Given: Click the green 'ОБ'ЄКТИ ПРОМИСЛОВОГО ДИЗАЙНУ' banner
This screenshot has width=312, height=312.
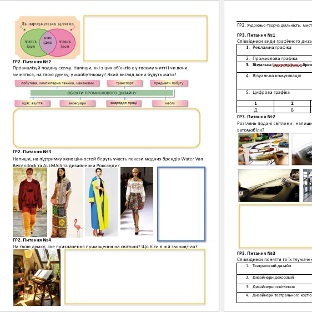Looking at the screenshot, I should tap(102, 93).
